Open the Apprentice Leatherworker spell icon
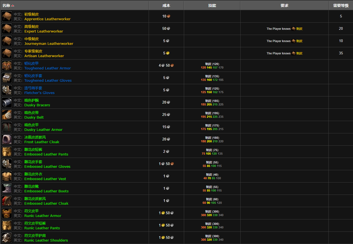Screen dimensions: 353x244 (7, 16)
